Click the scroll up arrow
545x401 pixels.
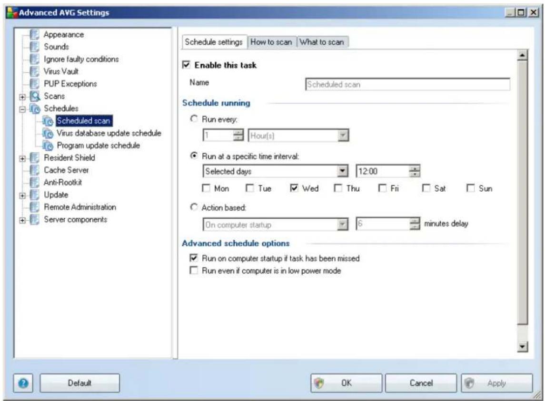(523, 55)
